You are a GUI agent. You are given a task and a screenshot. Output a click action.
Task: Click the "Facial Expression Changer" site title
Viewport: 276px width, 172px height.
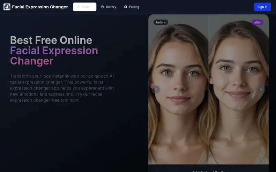tap(40, 7)
